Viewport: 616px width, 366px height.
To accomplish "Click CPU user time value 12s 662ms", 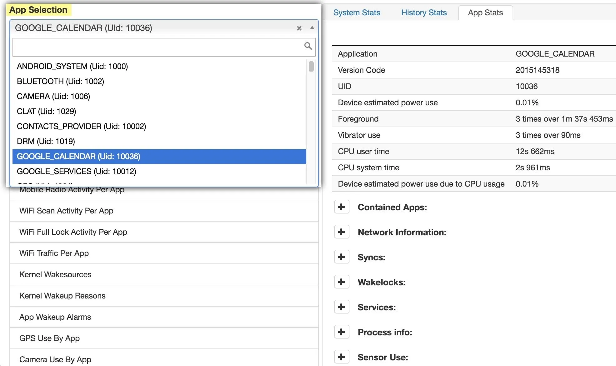I will 535,151.
